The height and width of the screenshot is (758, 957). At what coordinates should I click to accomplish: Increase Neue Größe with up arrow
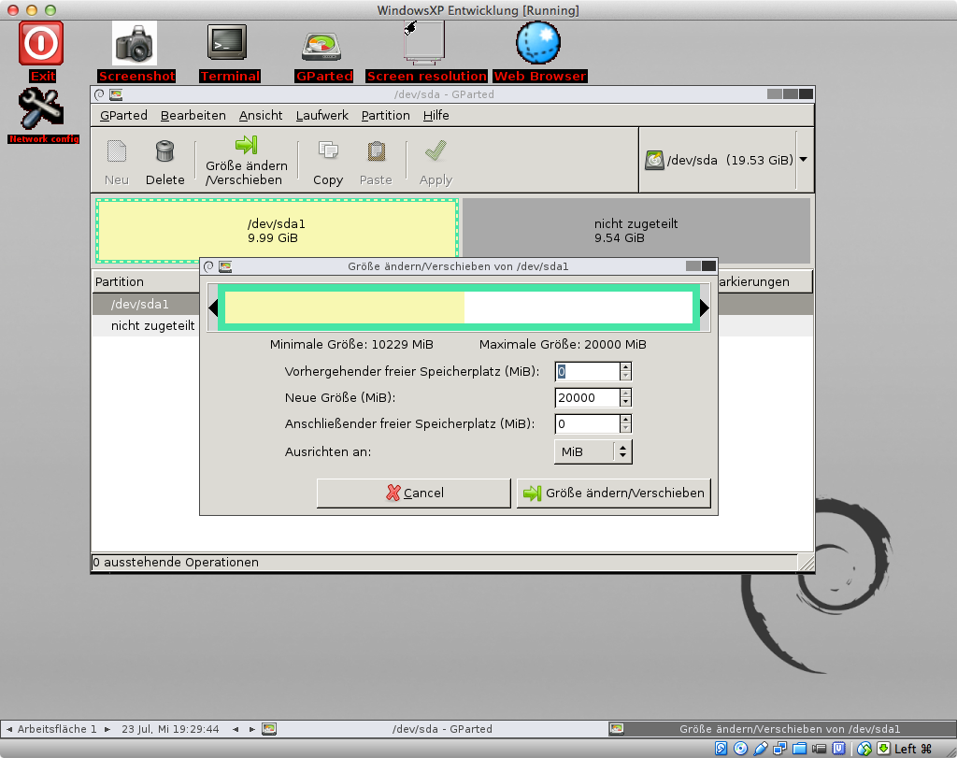point(625,393)
